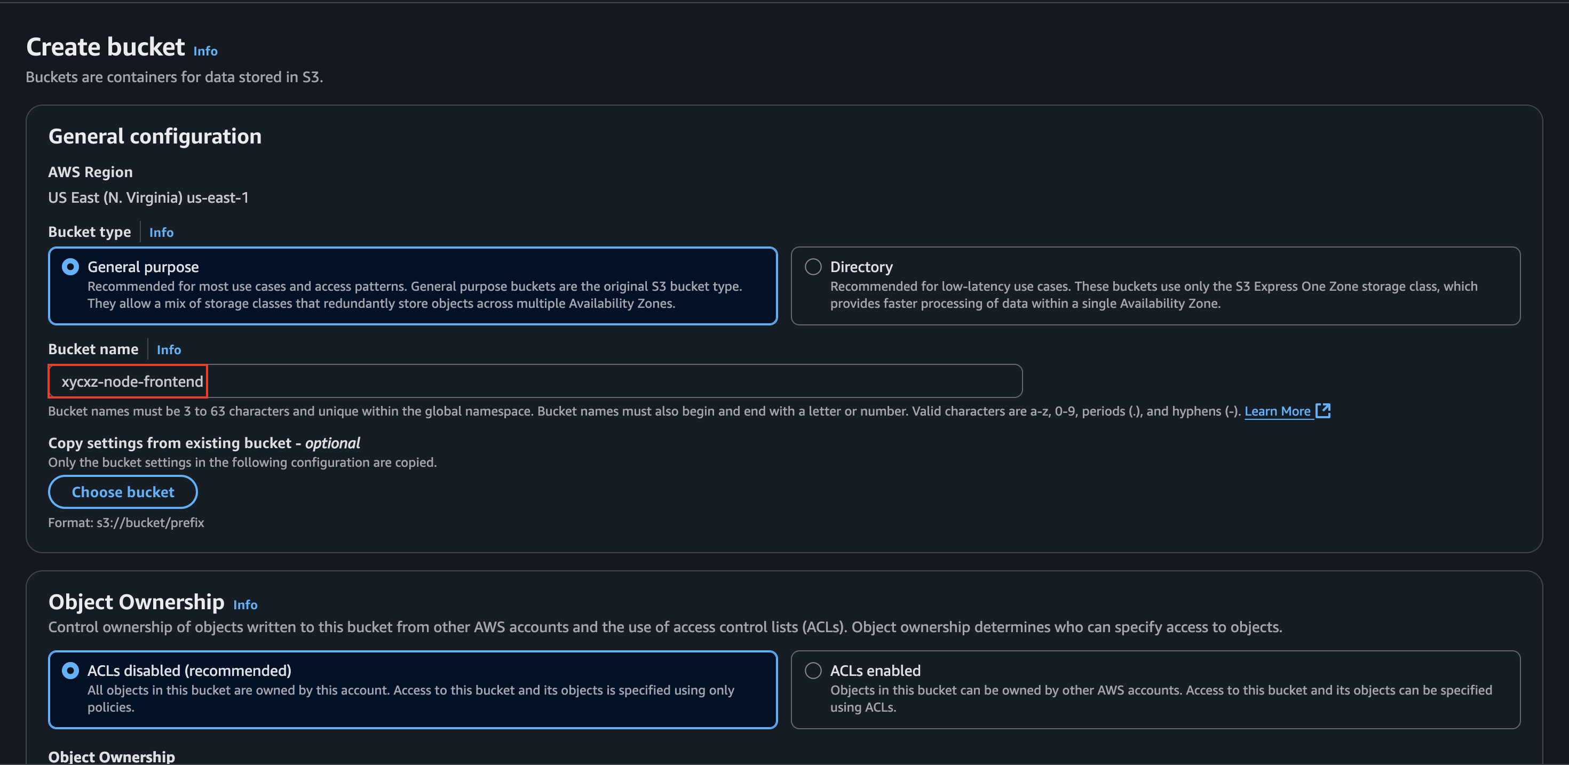
Task: Click the 'Format: s3://bucket/prefix' hint text
Action: 126,523
